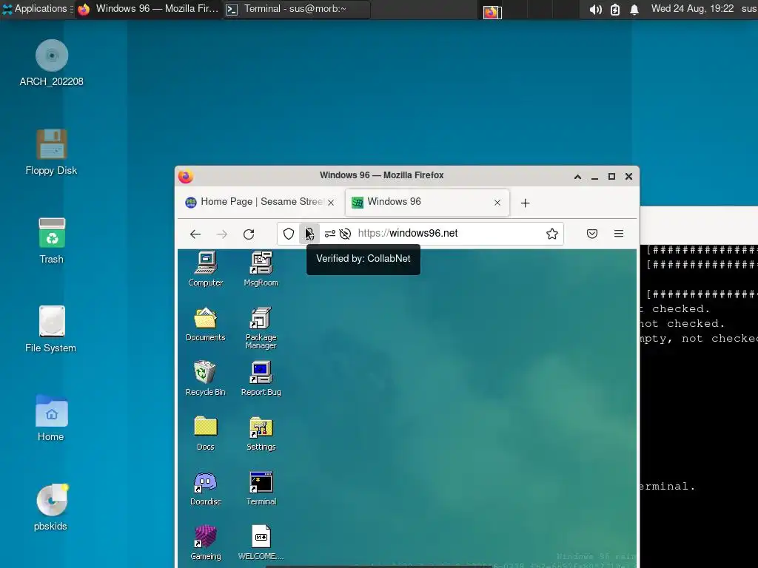Click the clock Wed 24 Aug 19:22
This screenshot has width=758, height=568.
point(692,9)
